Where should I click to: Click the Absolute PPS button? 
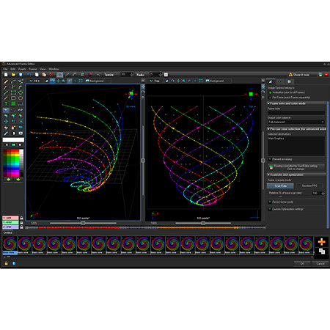309,186
